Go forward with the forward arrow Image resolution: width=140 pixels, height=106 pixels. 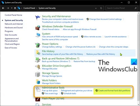[x=8, y=8]
